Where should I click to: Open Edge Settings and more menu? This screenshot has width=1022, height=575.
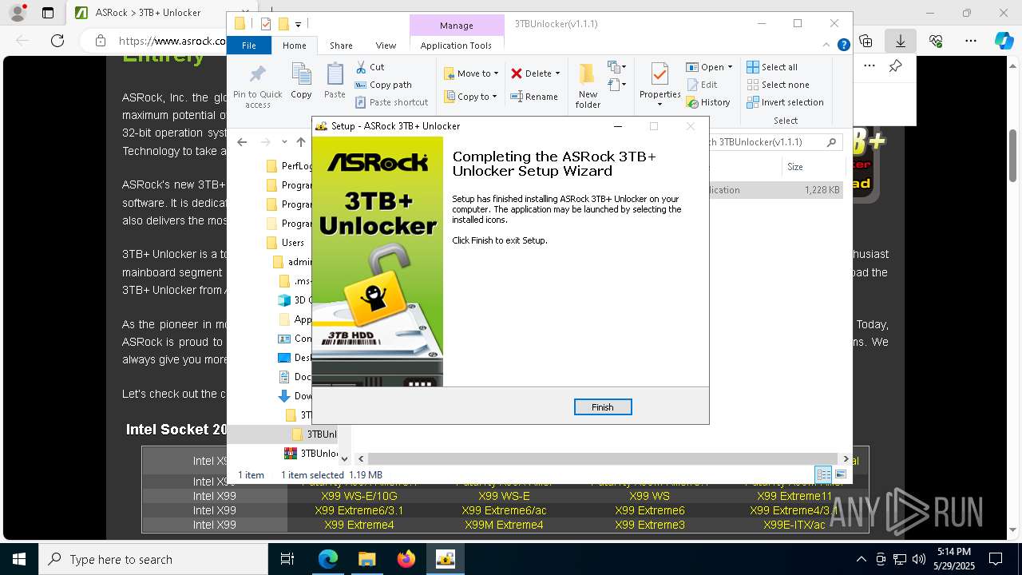[970, 41]
